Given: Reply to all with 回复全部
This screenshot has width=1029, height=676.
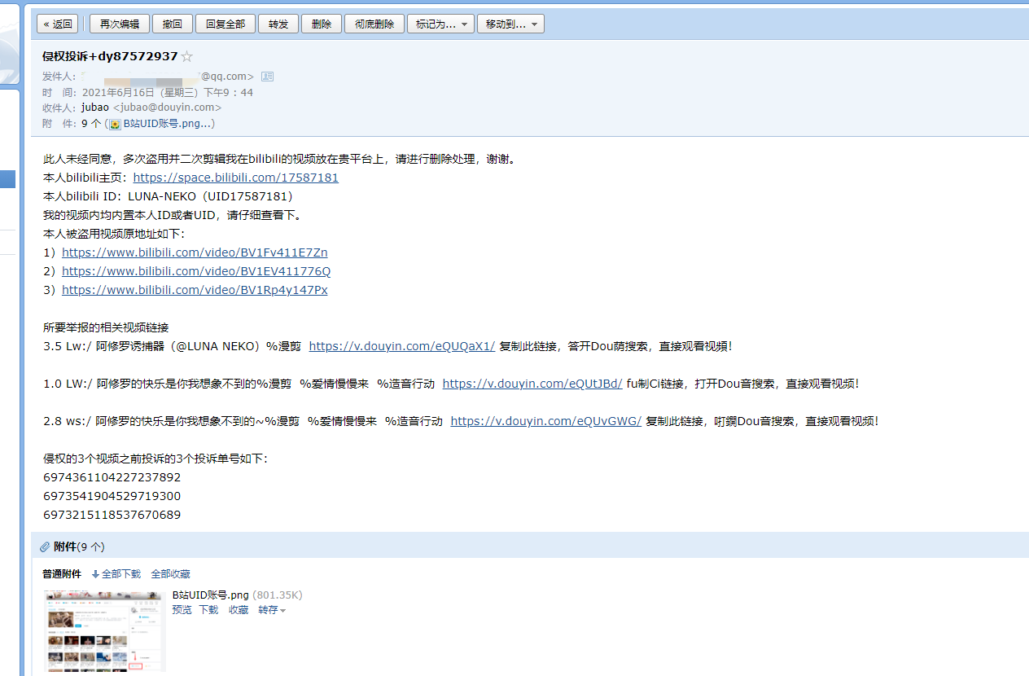Looking at the screenshot, I should click(225, 24).
